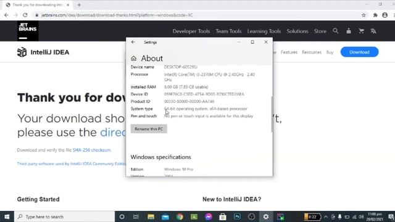
Task: Click JetBrains site search icon
Action: pyautogui.click(x=336, y=31)
